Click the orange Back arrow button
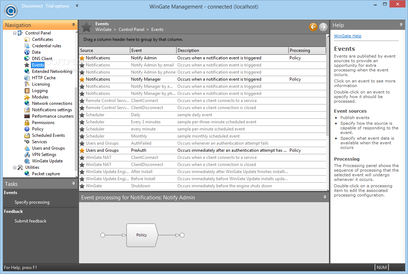Viewport: 408px width, 274px height. coord(313,27)
